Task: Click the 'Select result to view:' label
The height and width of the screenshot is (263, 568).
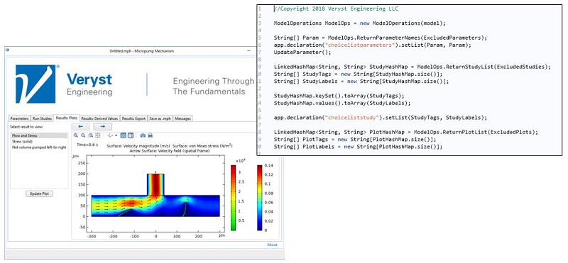Action: (x=26, y=127)
